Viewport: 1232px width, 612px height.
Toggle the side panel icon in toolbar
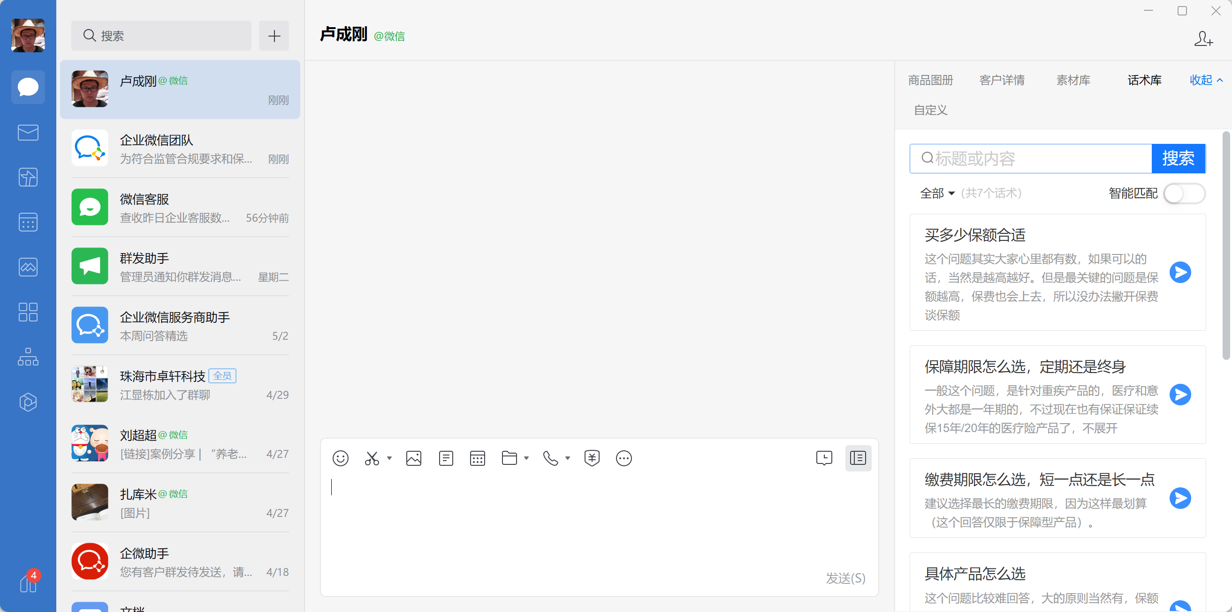tap(858, 458)
